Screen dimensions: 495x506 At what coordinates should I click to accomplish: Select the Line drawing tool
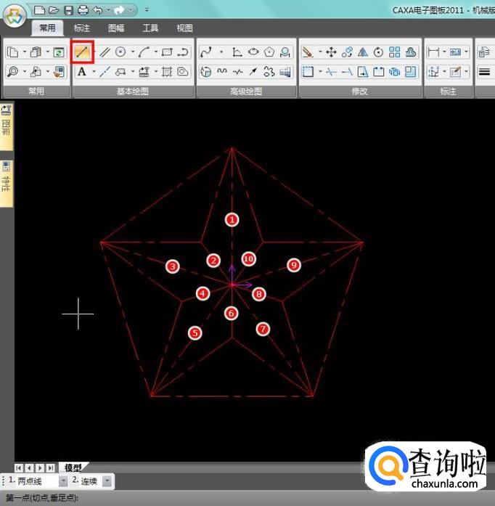[82, 52]
